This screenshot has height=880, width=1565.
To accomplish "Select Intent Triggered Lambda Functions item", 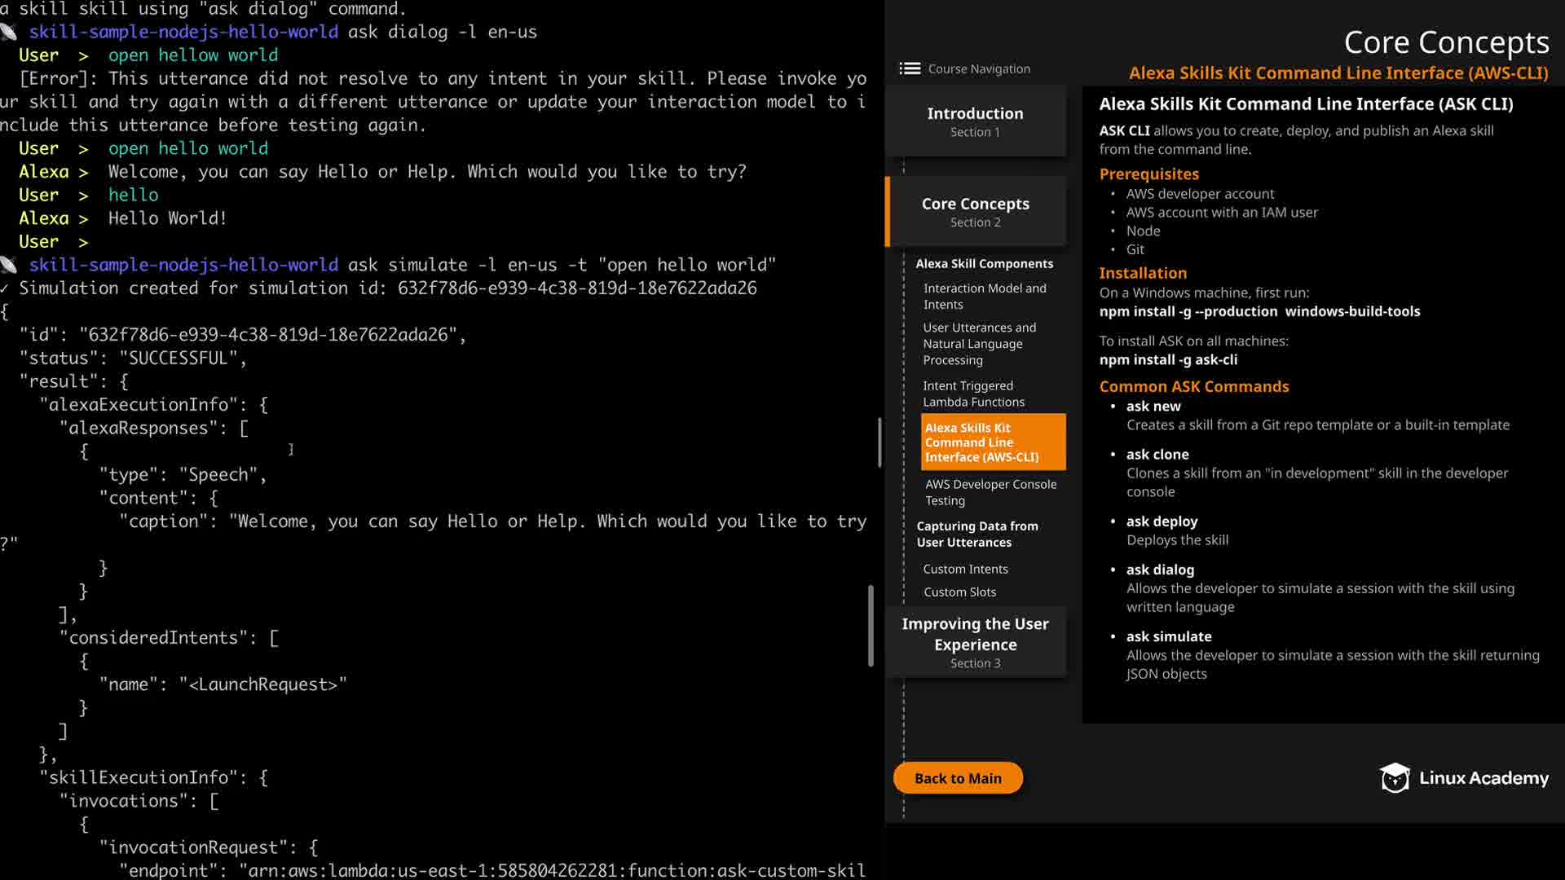I will pos(973,394).
